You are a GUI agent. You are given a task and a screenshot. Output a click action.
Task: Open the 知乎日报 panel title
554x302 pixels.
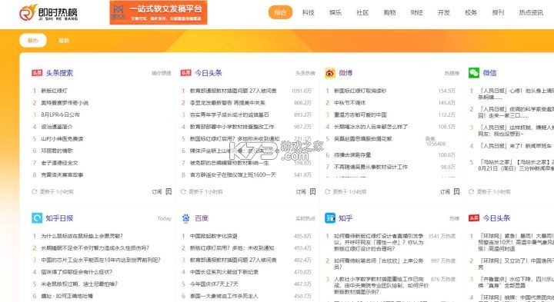[59, 218]
